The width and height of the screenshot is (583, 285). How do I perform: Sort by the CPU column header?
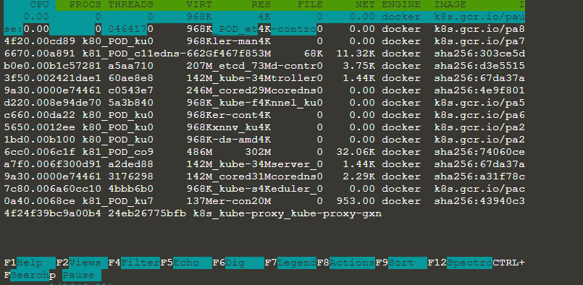tap(39, 5)
